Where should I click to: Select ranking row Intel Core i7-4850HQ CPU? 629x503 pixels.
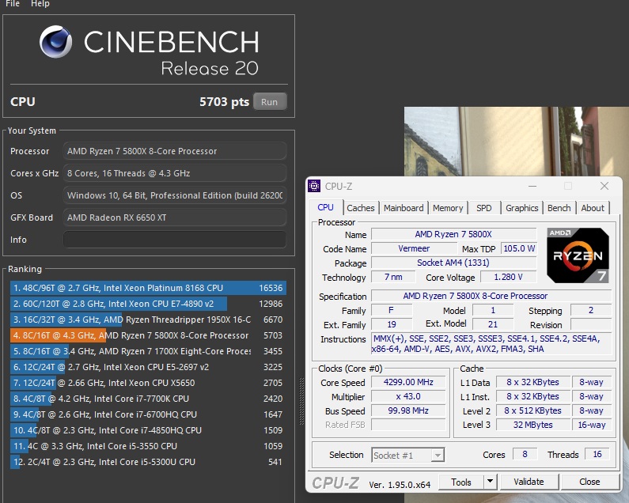148,430
